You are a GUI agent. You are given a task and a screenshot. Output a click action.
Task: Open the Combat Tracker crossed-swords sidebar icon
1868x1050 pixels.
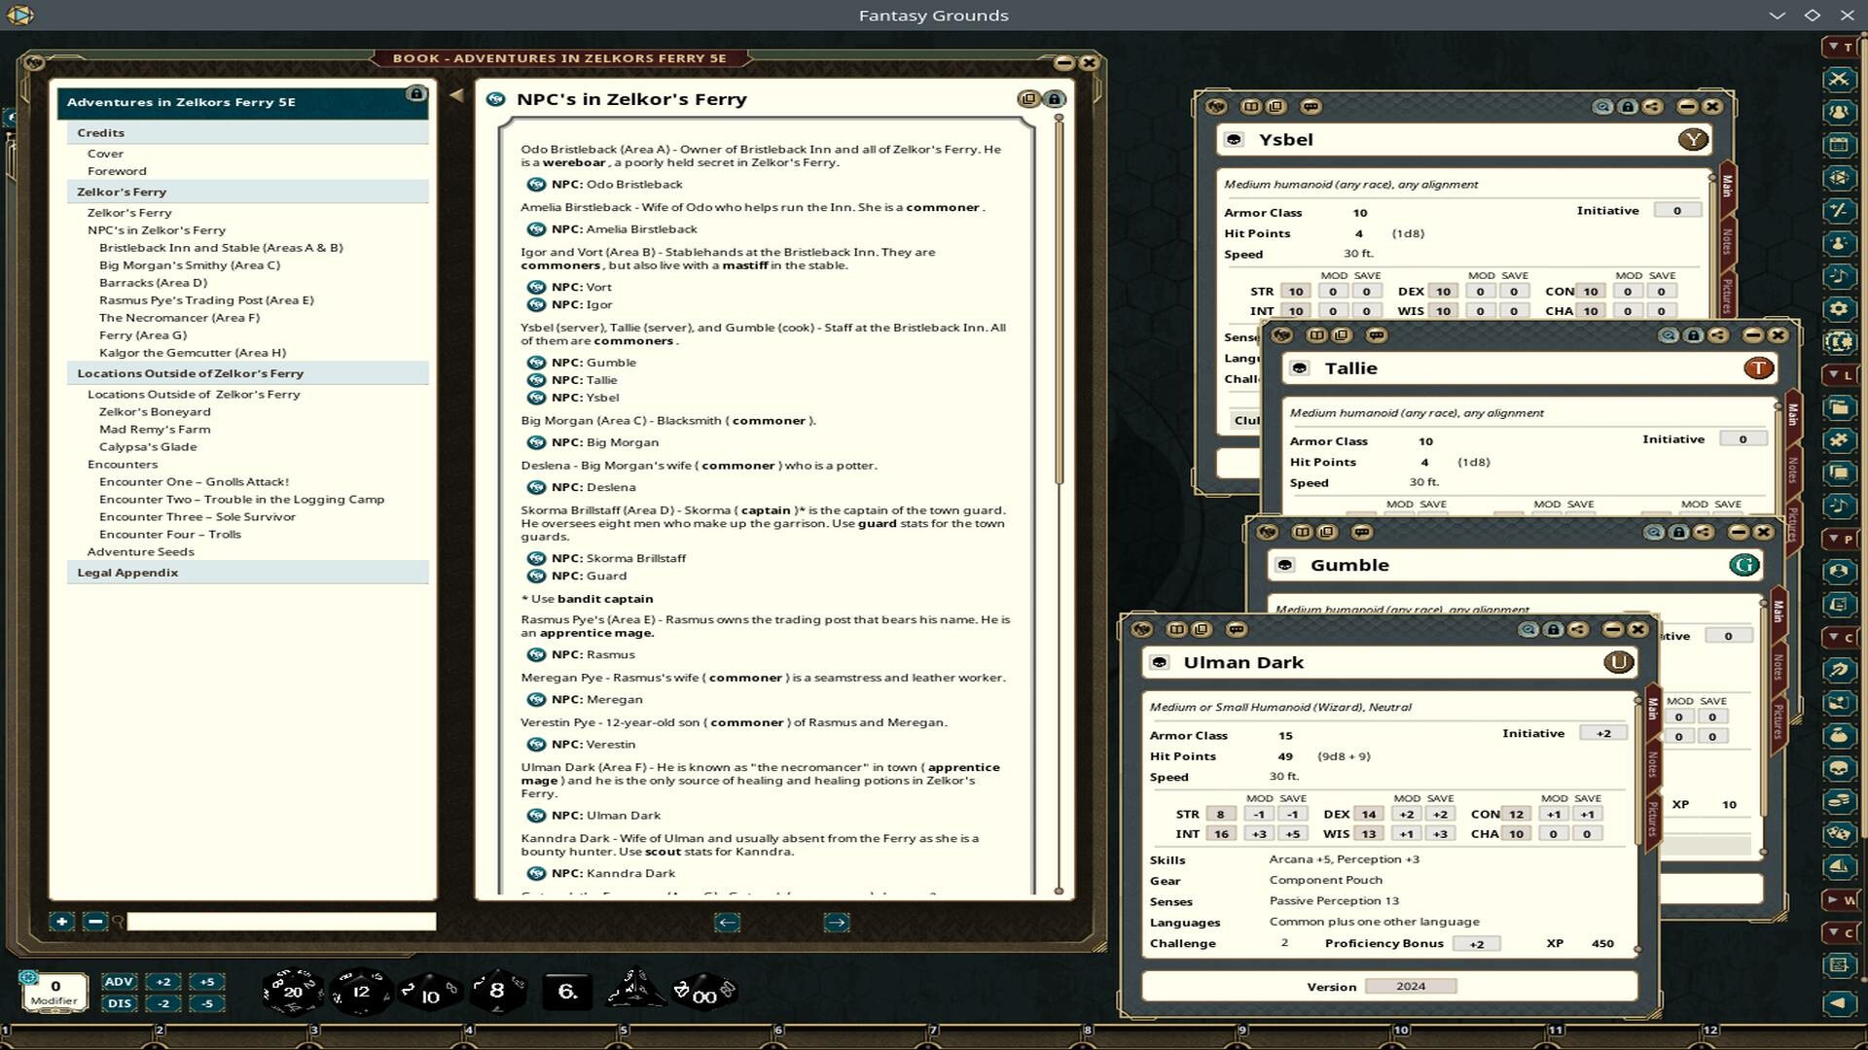tap(1841, 79)
